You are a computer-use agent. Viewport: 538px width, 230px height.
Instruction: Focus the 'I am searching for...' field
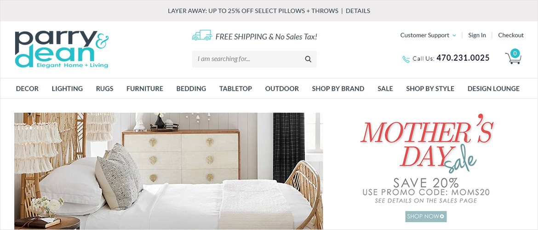click(x=248, y=59)
